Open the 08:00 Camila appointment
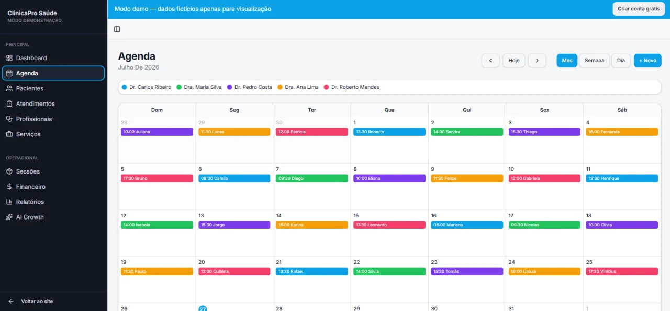This screenshot has width=670, height=311. 234,178
